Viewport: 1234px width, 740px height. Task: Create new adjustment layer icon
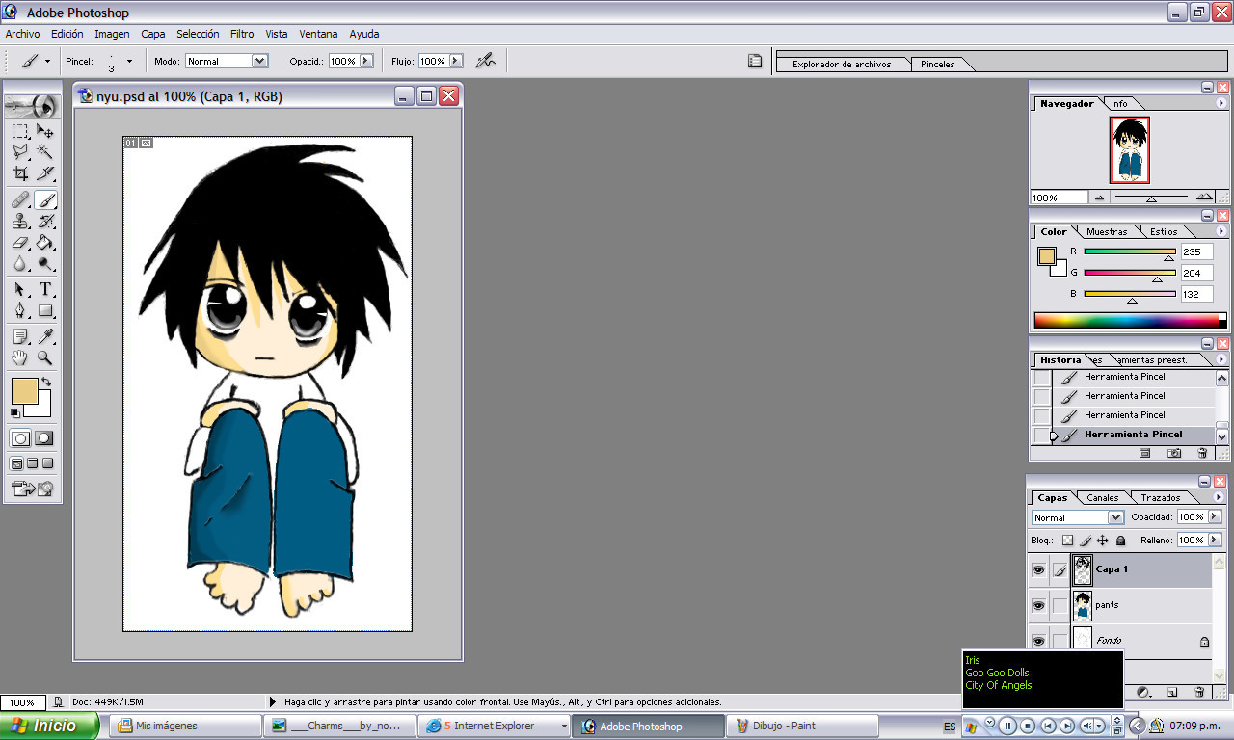click(x=1144, y=692)
